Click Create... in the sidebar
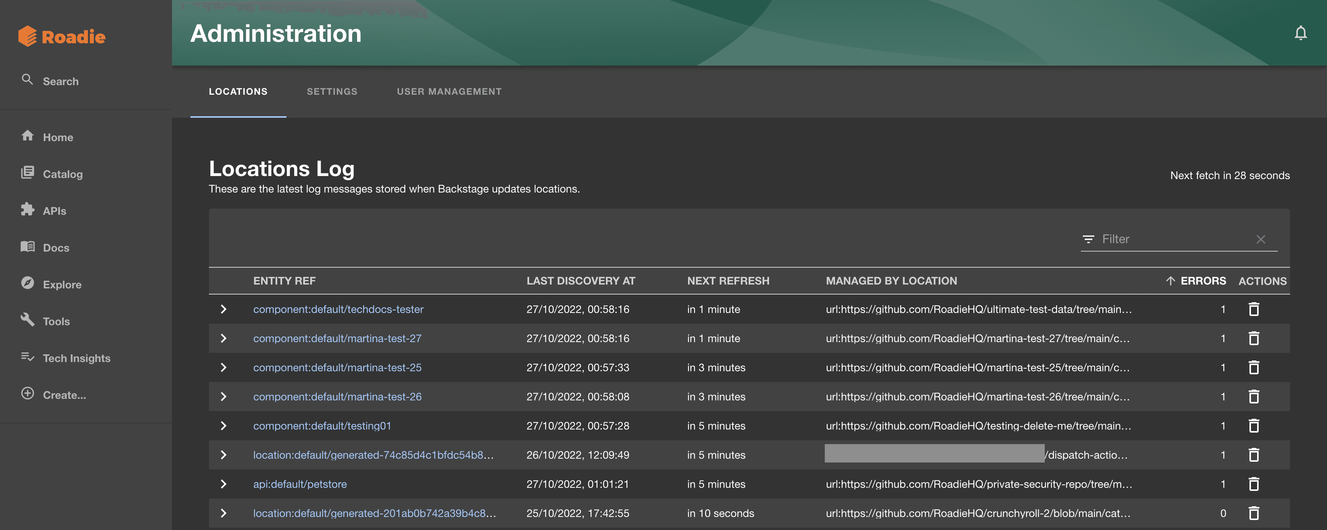The height and width of the screenshot is (530, 1327). pos(53,395)
